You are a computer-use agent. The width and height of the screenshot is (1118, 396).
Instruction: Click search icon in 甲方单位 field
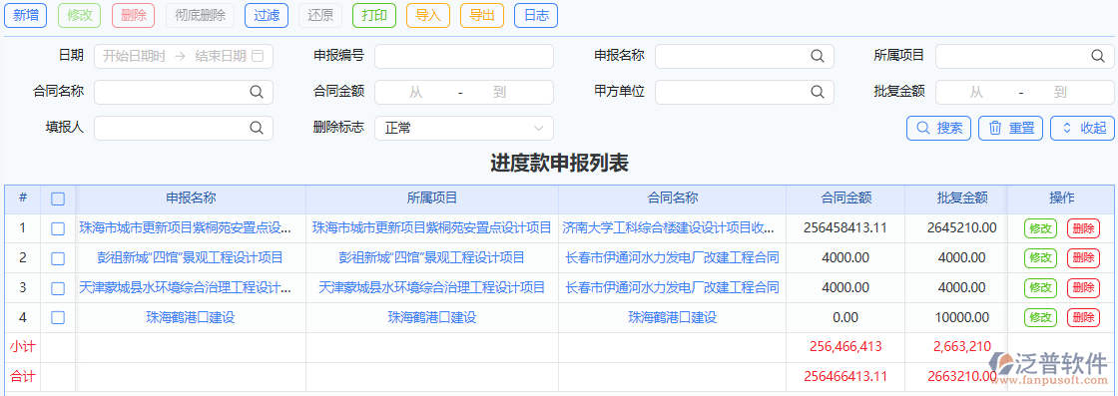(x=818, y=92)
